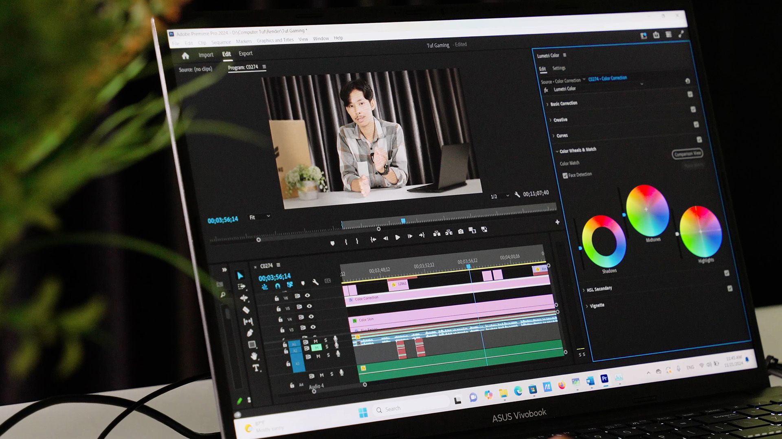
Task: Click the Comparison View icon under the Program monitor
Action: [x=472, y=230]
